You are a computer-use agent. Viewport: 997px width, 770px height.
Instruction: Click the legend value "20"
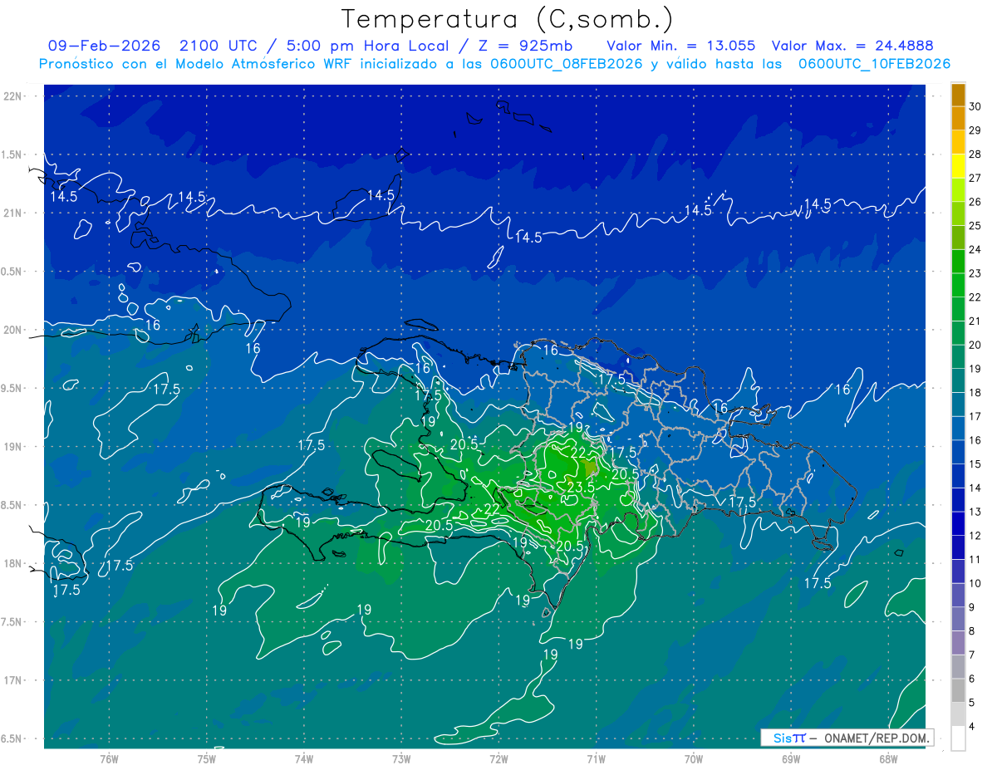coord(975,345)
